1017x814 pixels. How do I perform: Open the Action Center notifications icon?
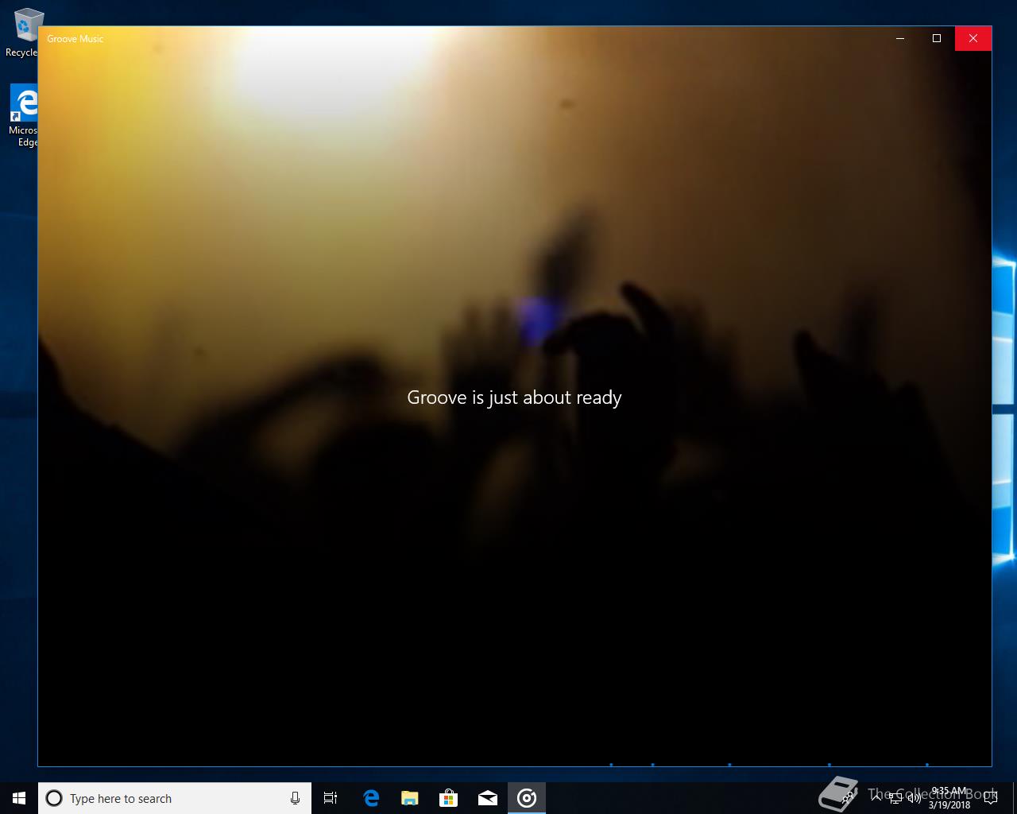991,797
